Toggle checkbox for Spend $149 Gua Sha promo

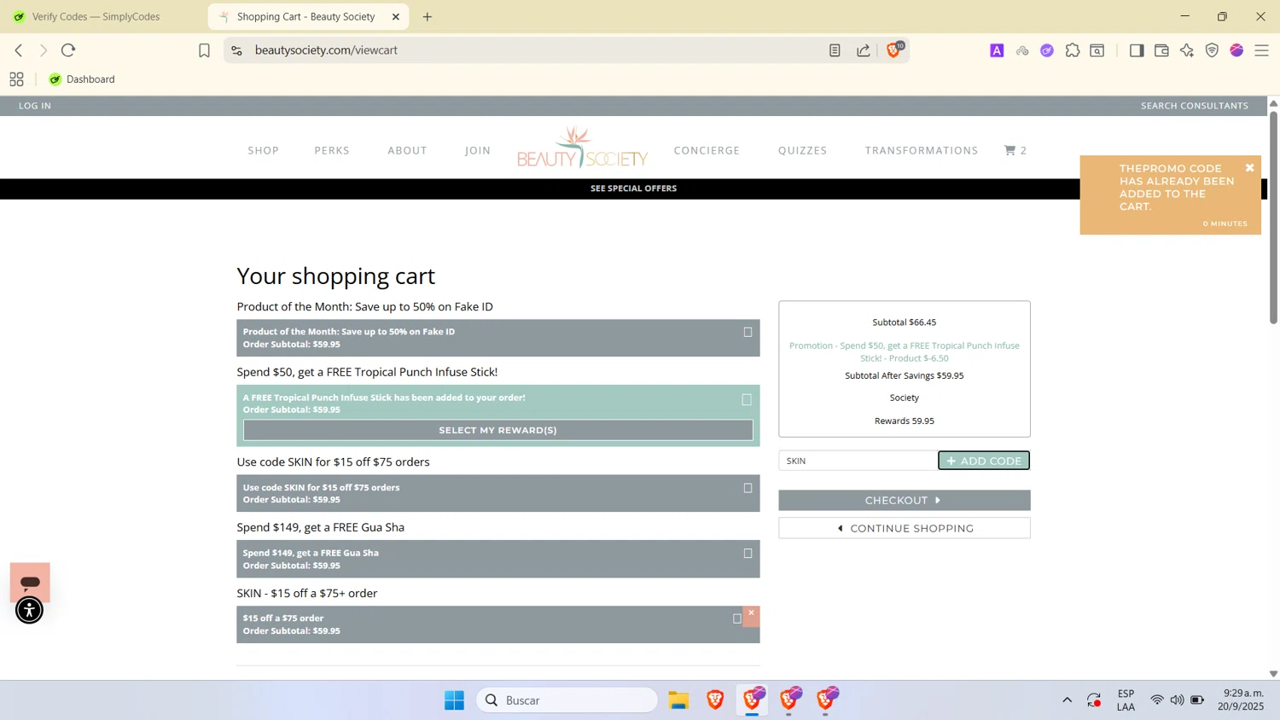point(748,553)
